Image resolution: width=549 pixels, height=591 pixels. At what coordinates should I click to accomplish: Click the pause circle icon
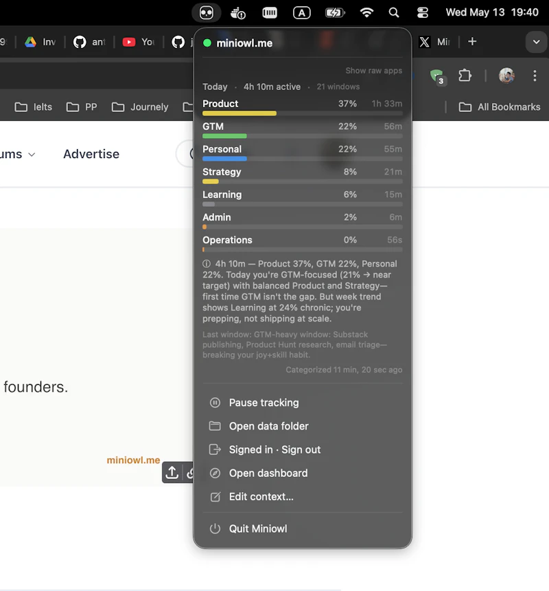(x=215, y=403)
